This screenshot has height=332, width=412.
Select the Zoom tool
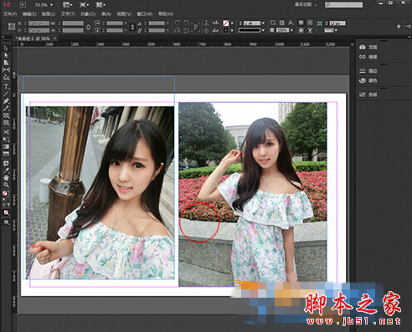[x=6, y=185]
